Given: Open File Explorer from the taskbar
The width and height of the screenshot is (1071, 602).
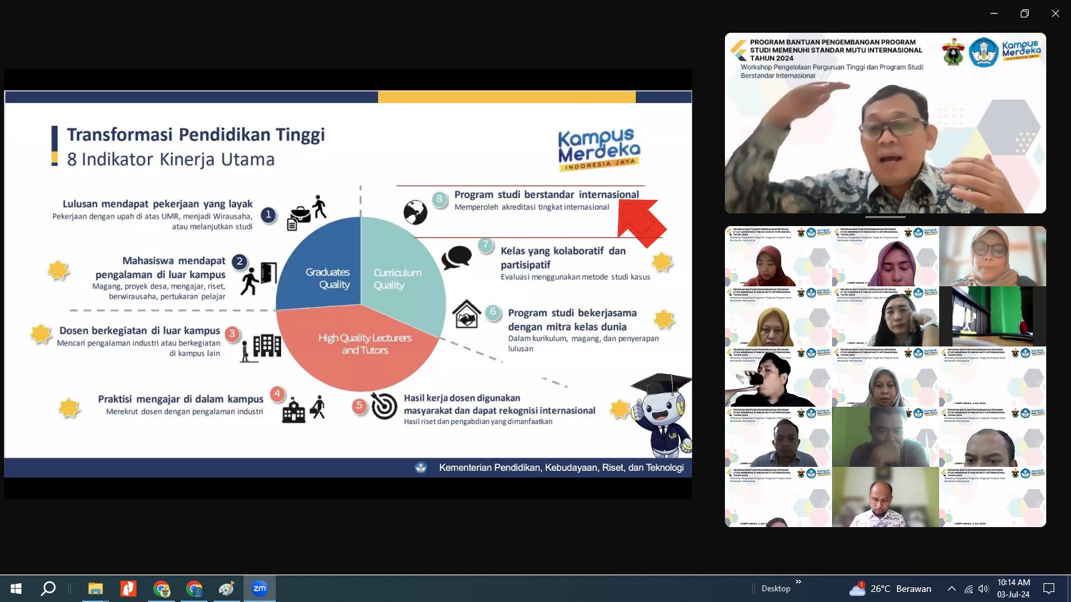Looking at the screenshot, I should (x=95, y=589).
